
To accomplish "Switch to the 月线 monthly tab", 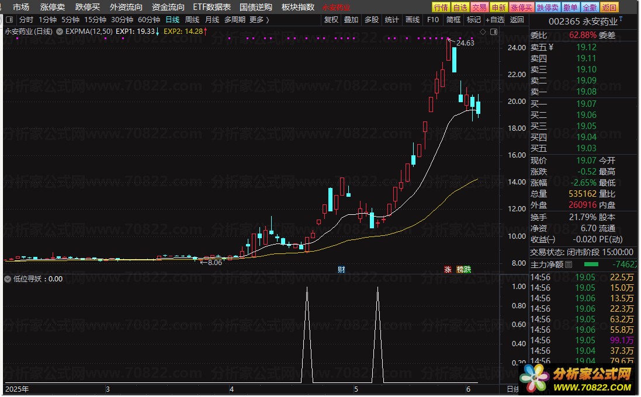I will click(x=212, y=20).
